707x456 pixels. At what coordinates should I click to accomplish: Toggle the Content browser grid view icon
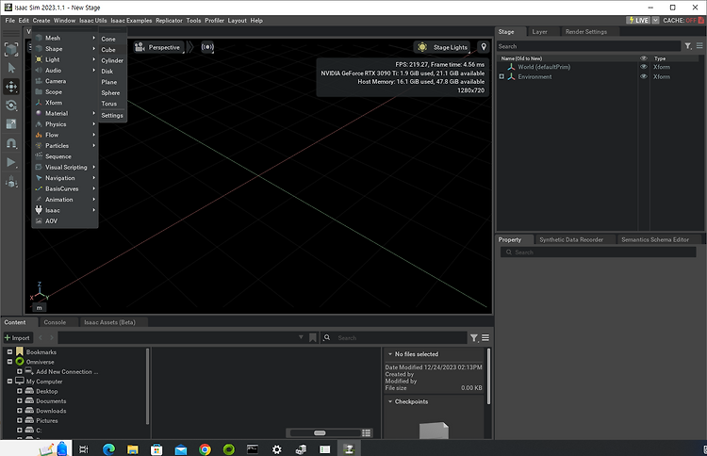[x=366, y=433]
